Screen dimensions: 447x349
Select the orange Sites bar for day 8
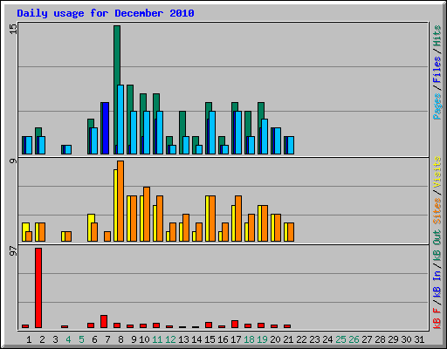point(120,201)
